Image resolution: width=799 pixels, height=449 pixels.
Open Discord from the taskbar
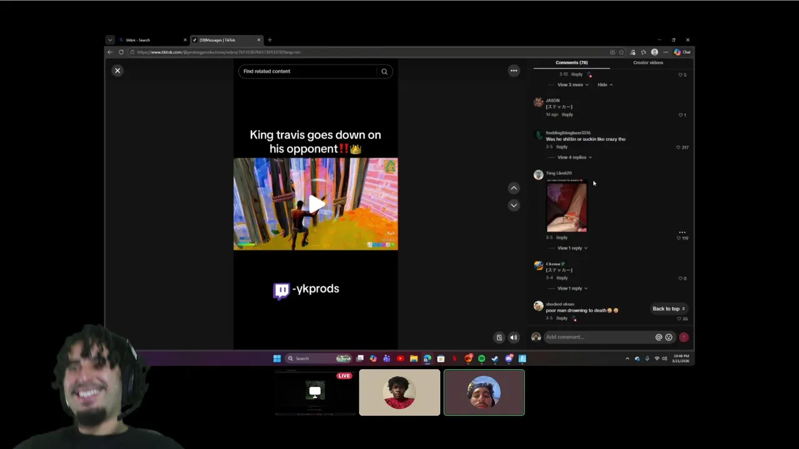[509, 359]
